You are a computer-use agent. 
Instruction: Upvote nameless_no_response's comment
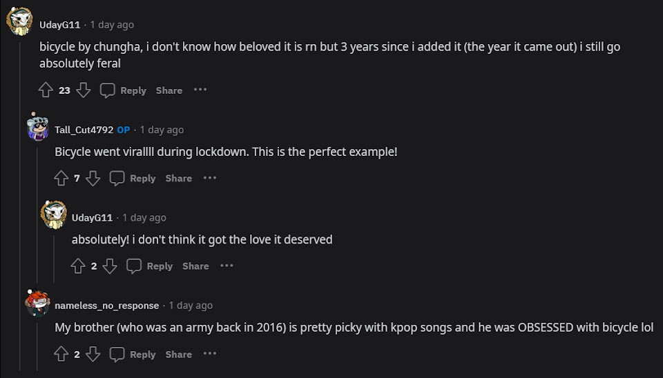(61, 355)
